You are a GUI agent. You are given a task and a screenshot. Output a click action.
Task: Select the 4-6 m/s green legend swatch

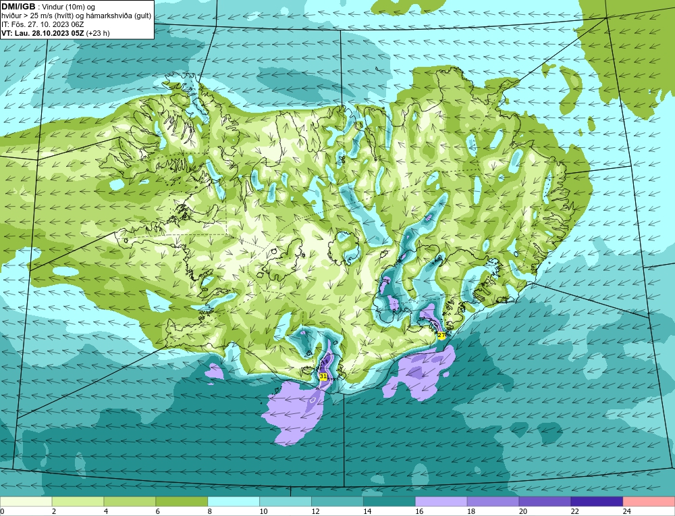[x=130, y=501]
